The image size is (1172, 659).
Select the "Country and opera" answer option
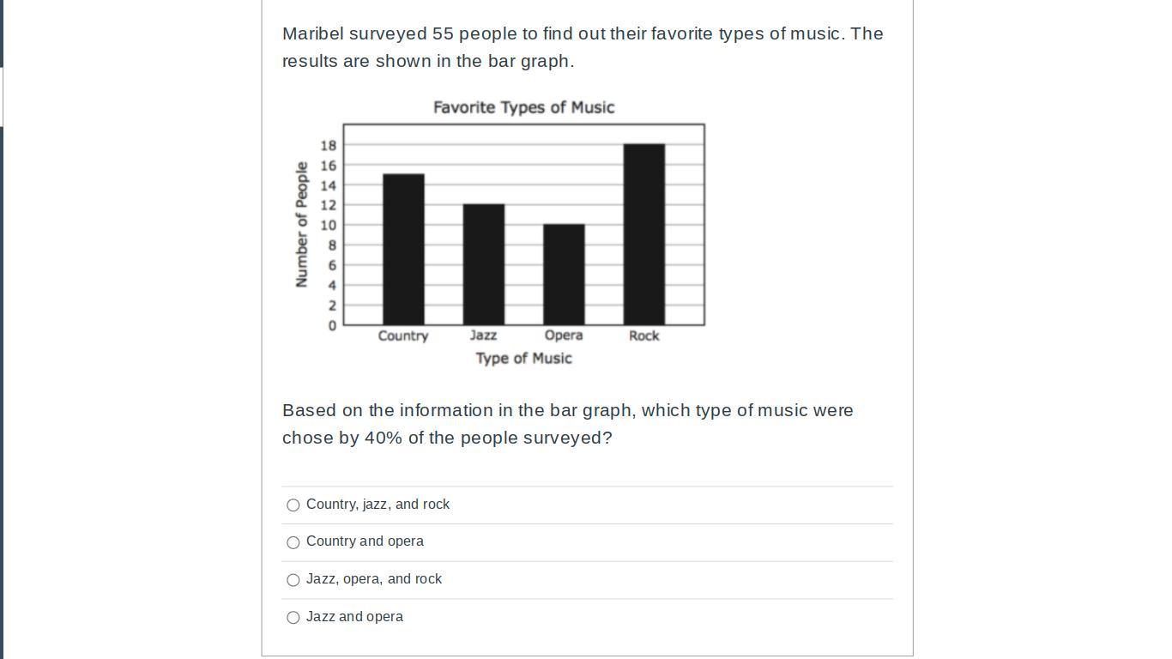[293, 542]
